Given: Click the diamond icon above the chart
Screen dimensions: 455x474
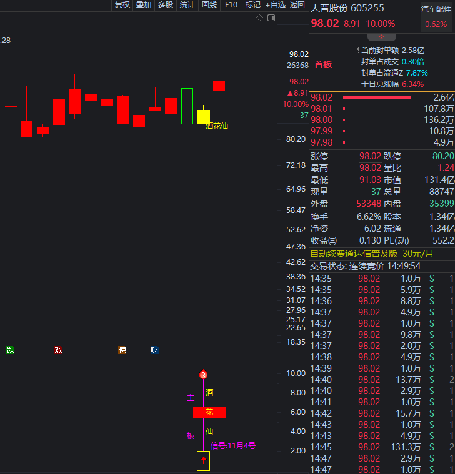Looking at the screenshot, I should tap(260, 18).
